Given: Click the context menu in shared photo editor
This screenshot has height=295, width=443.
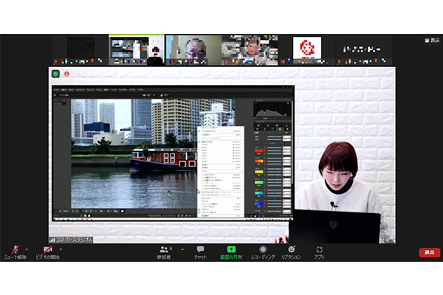Looking at the screenshot, I should (221, 171).
